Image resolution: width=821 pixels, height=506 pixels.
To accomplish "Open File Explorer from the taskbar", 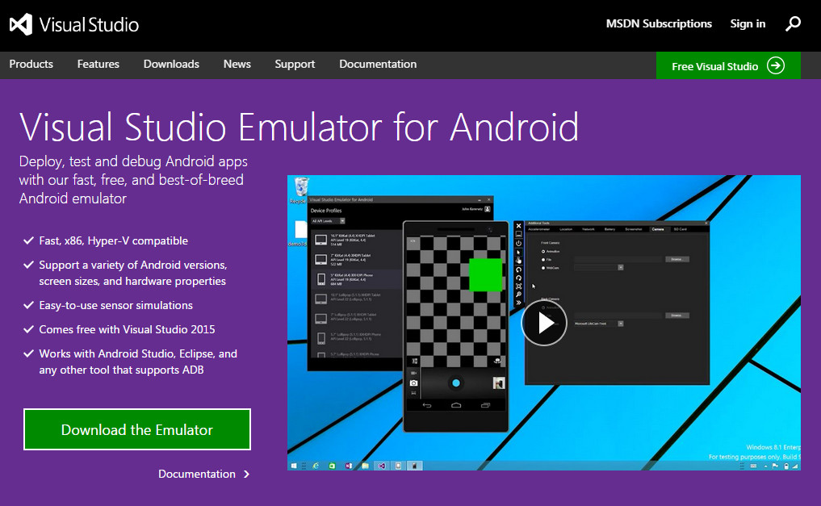I will pos(365,465).
